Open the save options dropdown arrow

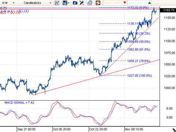click(x=69, y=3)
